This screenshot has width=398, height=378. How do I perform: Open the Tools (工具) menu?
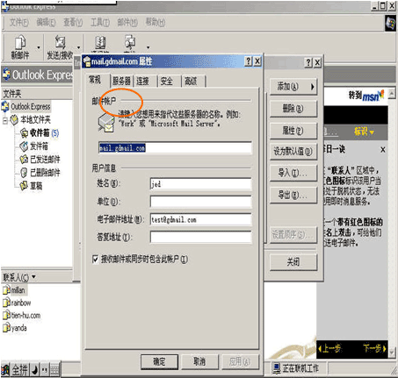coord(100,23)
